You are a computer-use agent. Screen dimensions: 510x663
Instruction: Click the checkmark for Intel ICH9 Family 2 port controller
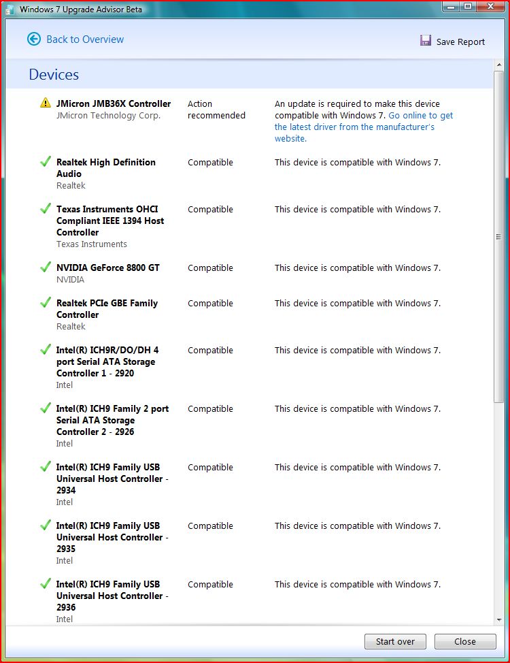tap(45, 408)
